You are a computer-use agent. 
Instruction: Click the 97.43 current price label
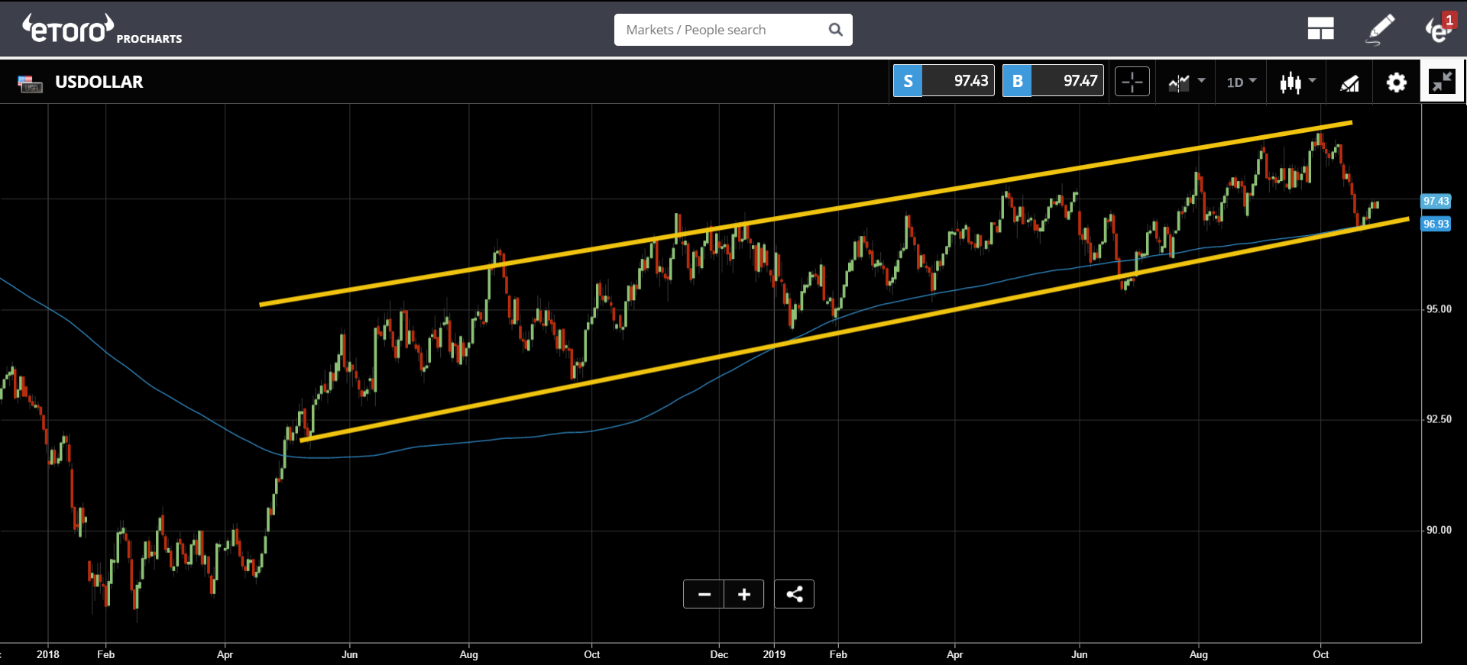tap(1436, 202)
